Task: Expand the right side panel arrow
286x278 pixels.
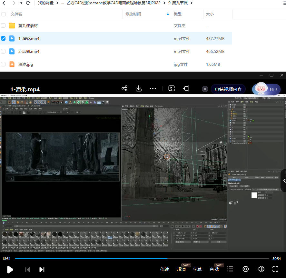Action: [284, 181]
